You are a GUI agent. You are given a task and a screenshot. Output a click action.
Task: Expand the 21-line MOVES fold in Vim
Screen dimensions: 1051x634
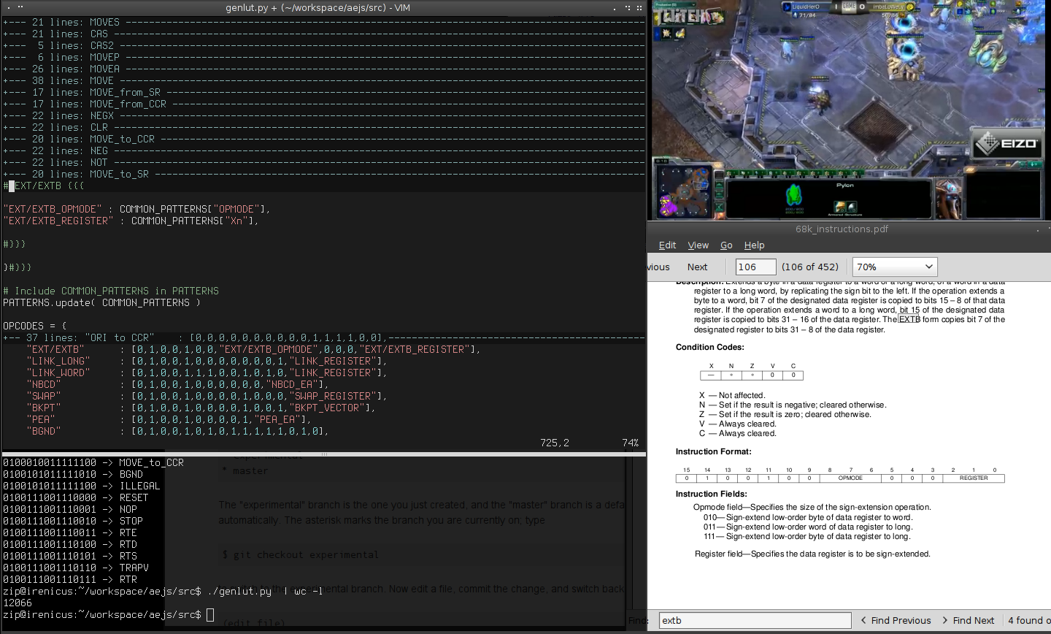(323, 22)
